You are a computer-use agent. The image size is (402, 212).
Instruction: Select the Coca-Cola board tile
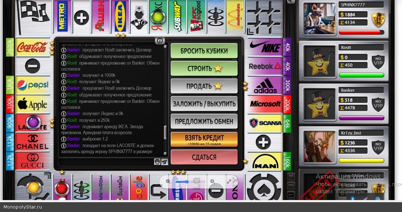click(32, 47)
